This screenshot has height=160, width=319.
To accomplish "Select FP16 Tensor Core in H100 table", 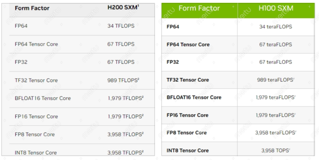I will tap(188, 115).
